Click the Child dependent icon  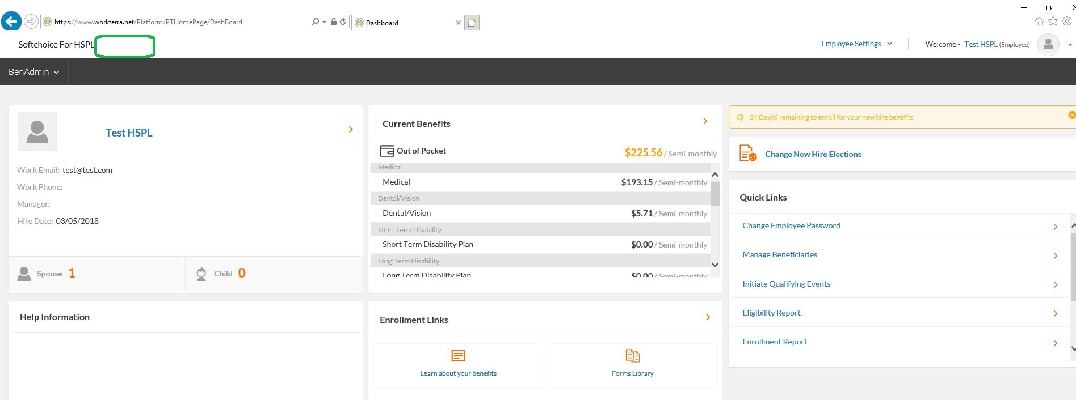coord(201,274)
